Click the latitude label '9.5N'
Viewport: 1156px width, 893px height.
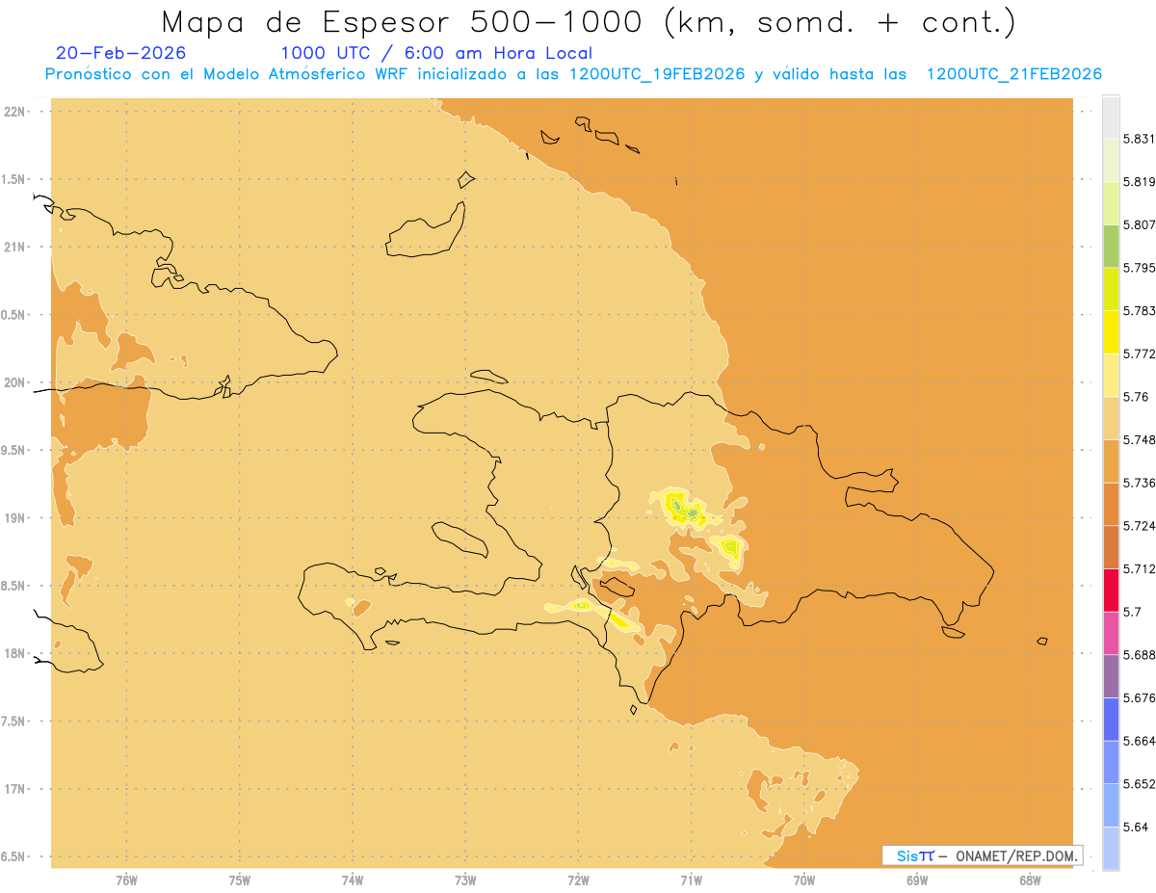click(x=14, y=450)
